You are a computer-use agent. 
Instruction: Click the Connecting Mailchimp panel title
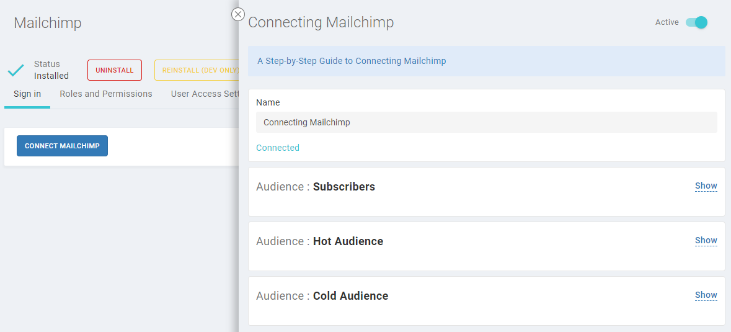321,22
